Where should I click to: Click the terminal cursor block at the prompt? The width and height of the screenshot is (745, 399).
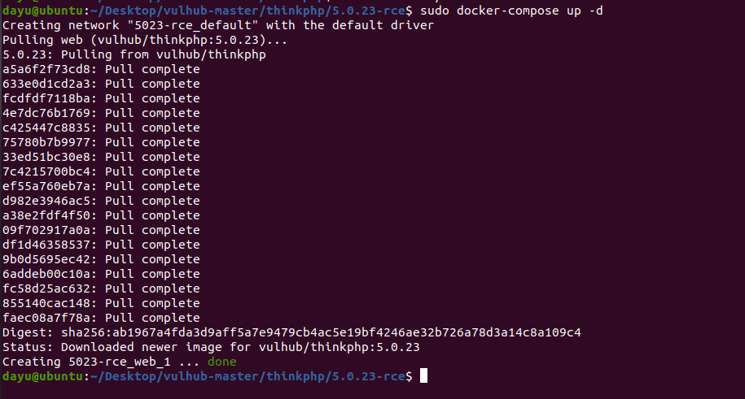click(x=424, y=375)
